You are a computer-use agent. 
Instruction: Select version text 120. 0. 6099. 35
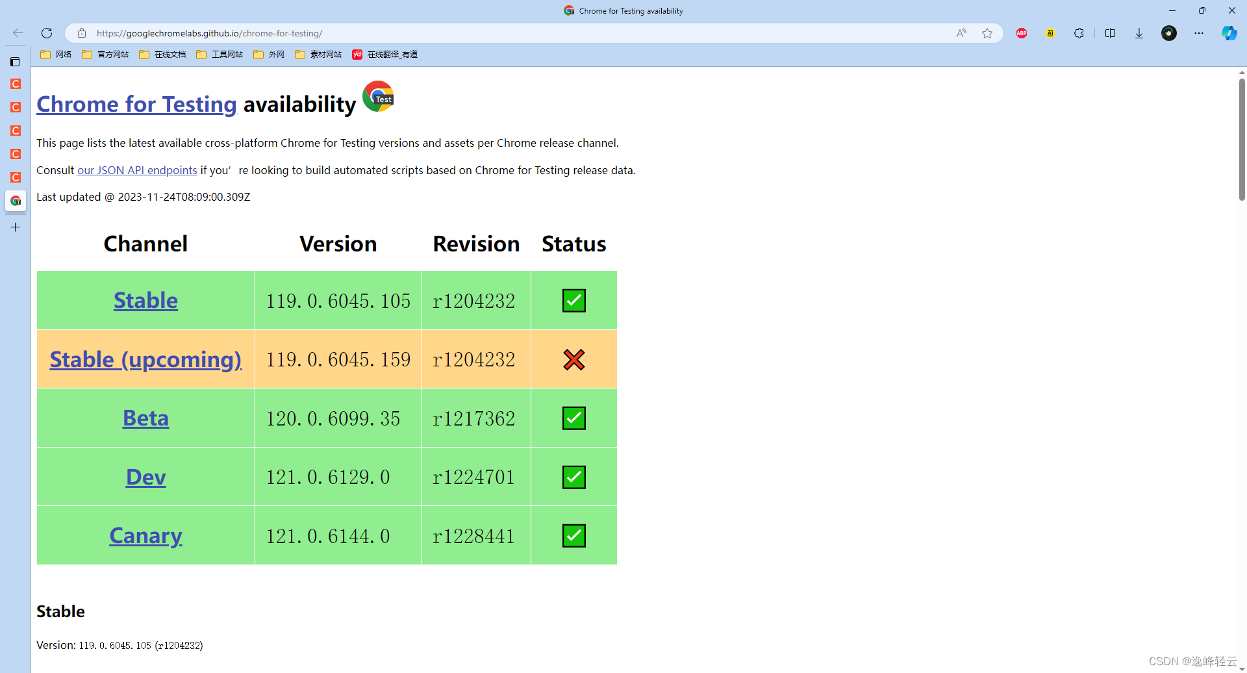point(333,418)
